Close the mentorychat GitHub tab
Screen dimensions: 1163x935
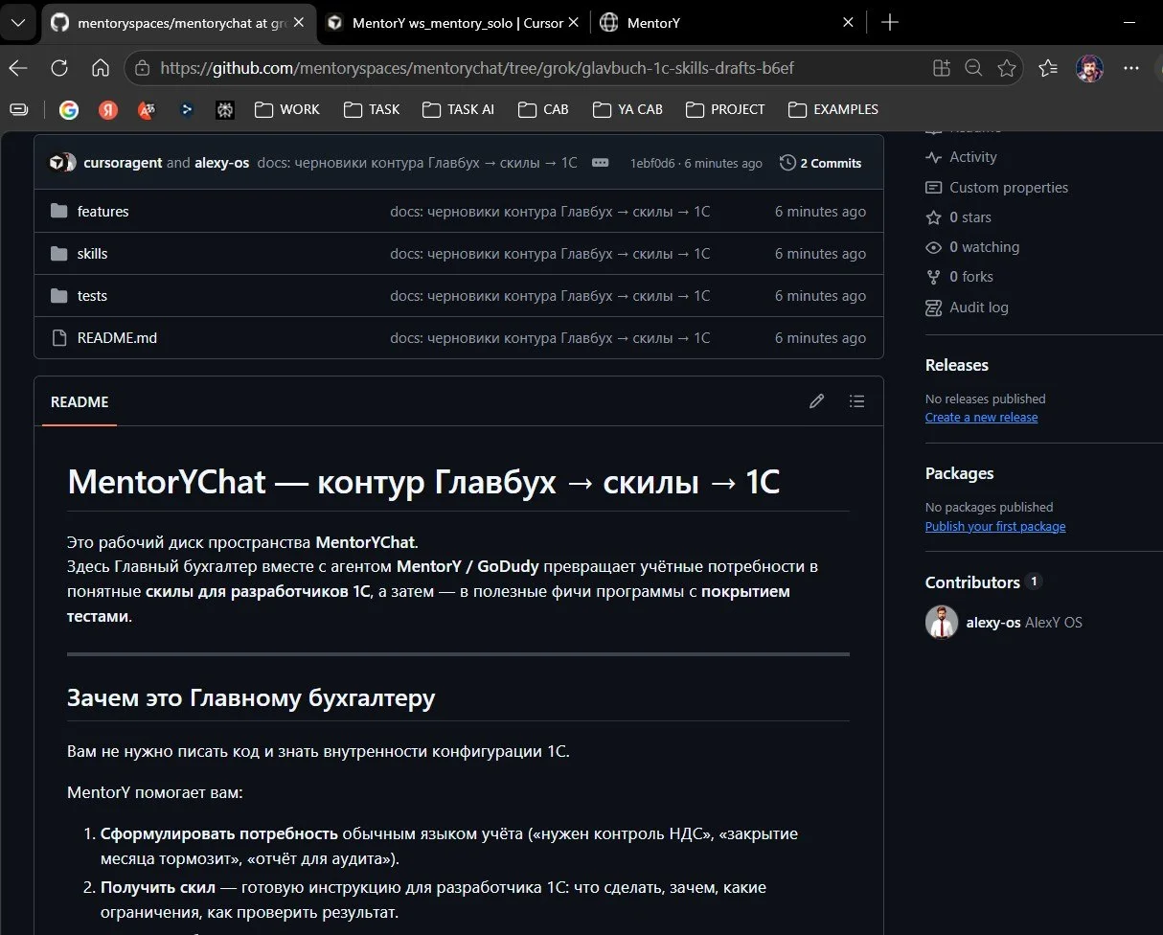[x=300, y=23]
